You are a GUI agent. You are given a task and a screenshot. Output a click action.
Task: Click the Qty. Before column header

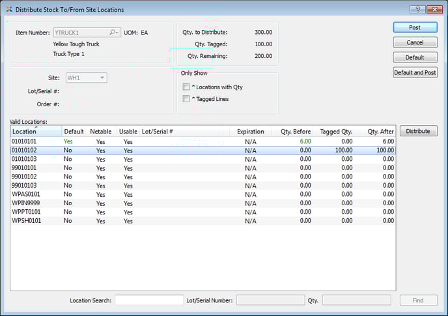[x=295, y=132]
